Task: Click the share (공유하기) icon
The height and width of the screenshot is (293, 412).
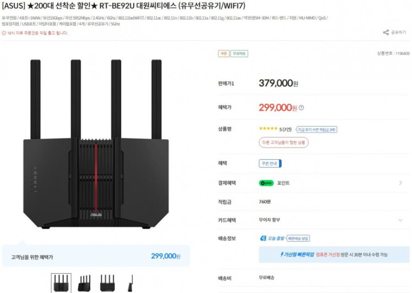Action: 386,33
